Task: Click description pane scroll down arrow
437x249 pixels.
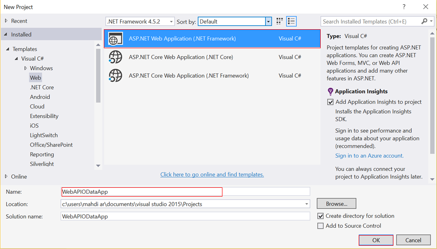Action: 432,179
